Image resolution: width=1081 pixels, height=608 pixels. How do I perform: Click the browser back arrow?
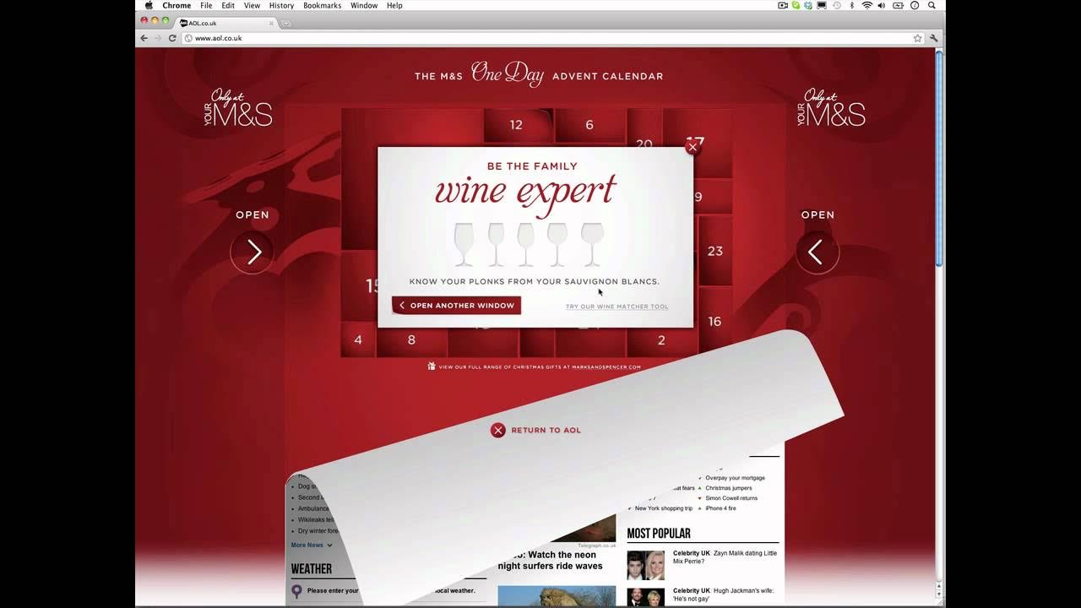pos(143,38)
